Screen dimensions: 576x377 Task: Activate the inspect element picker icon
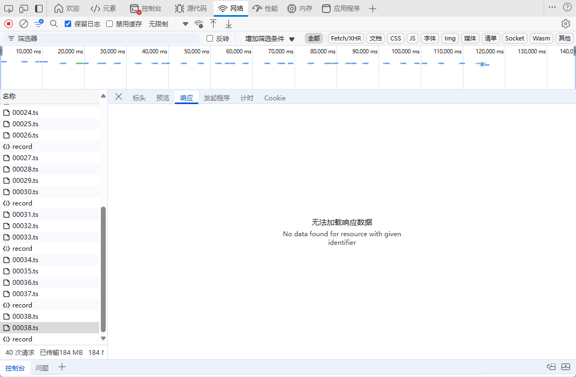[9, 9]
